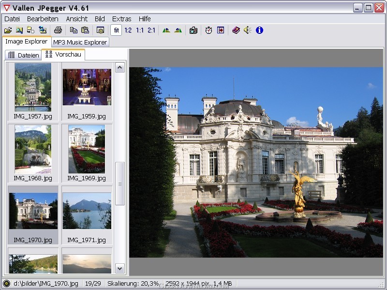Copy the image using the copy icon
387x290 pixels.
coord(74,30)
